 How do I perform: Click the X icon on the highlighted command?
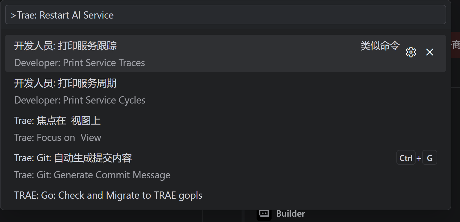point(430,52)
